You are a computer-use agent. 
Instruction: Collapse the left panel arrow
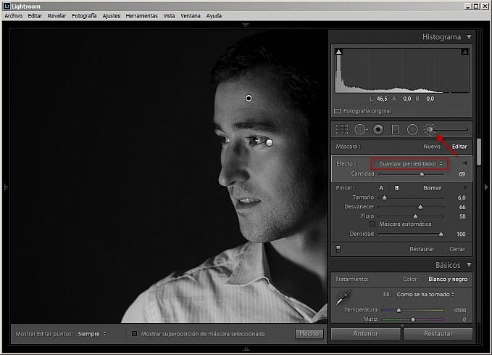point(6,187)
